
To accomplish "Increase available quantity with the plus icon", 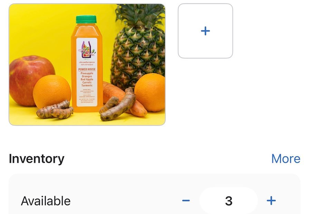I will point(271,201).
